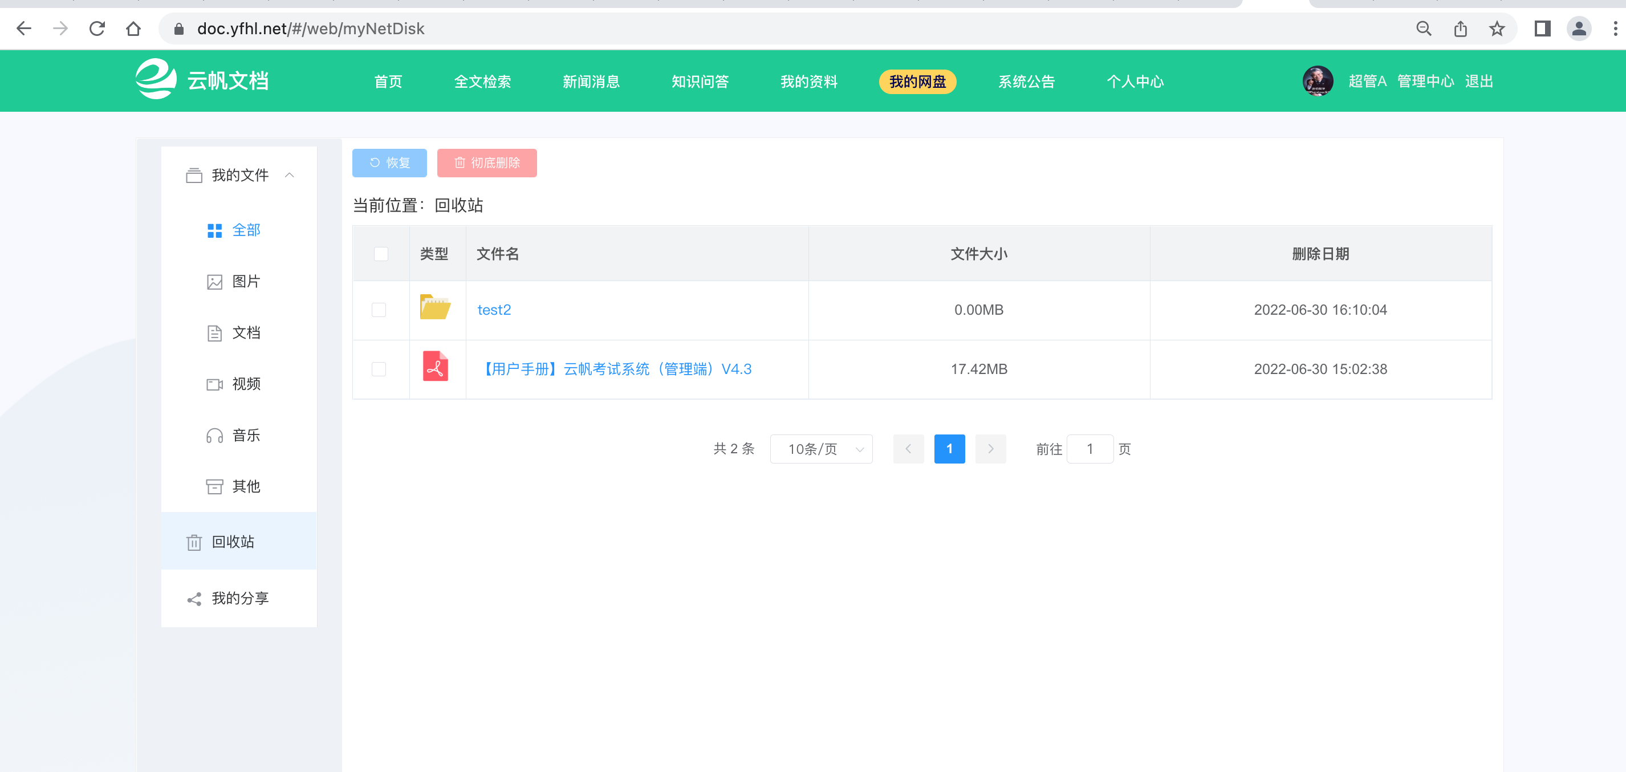The height and width of the screenshot is (772, 1626).
Task: Share this page
Action: point(1460,29)
